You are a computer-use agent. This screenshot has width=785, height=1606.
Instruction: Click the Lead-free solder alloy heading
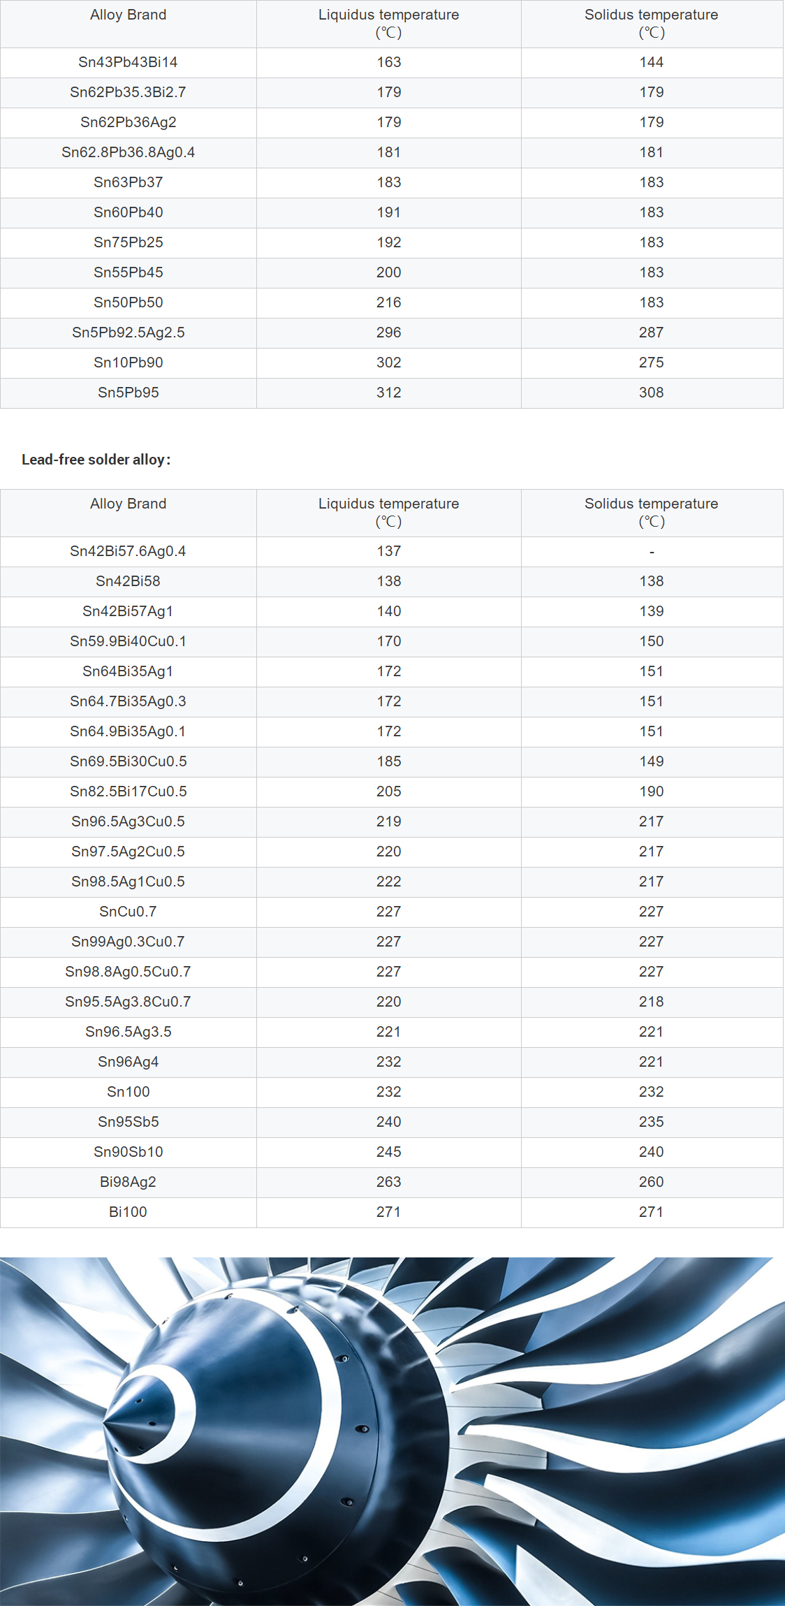pyautogui.click(x=96, y=460)
